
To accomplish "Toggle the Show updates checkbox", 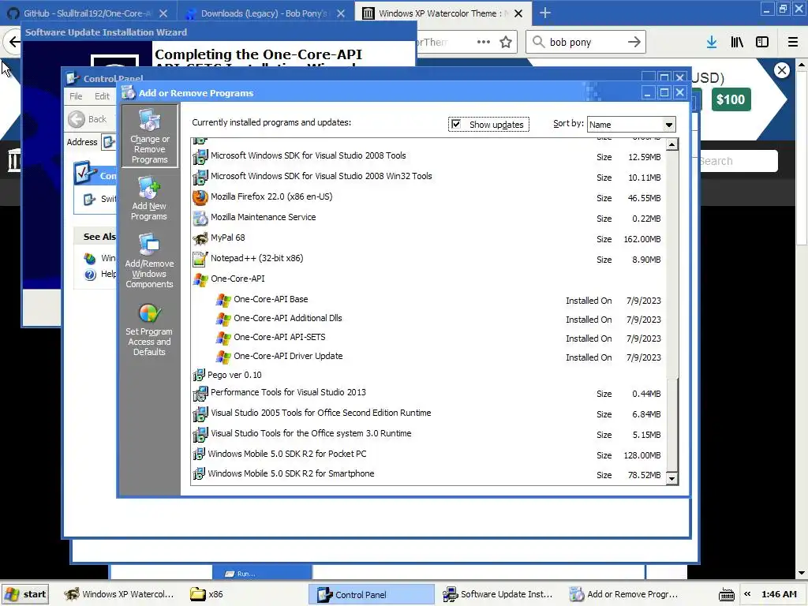I will tap(456, 124).
